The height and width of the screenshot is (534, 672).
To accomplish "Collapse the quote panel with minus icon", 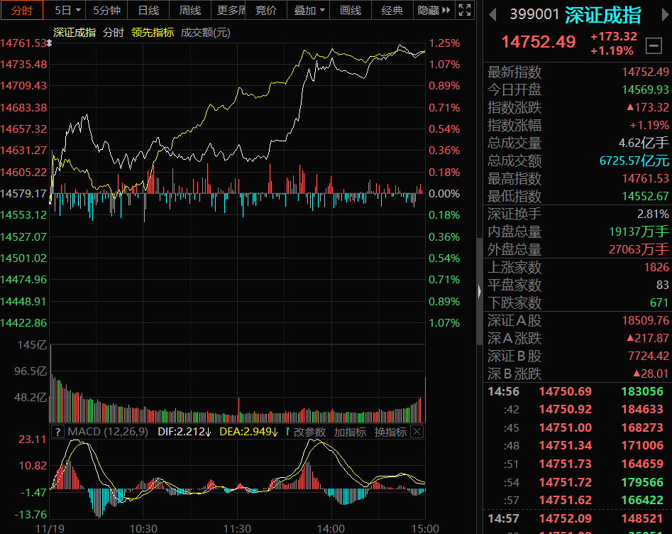I will 654,45.
